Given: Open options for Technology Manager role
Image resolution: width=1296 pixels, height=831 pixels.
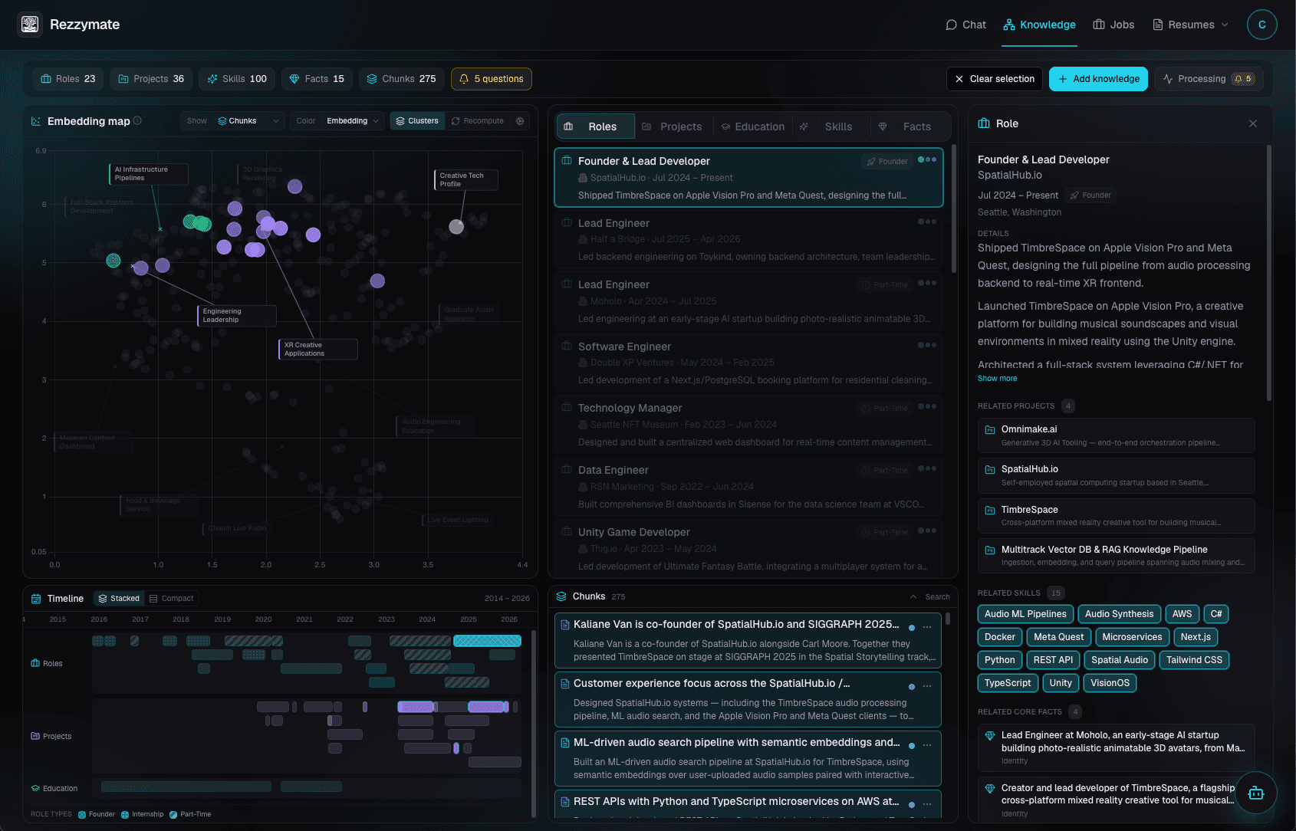Looking at the screenshot, I should 927,406.
